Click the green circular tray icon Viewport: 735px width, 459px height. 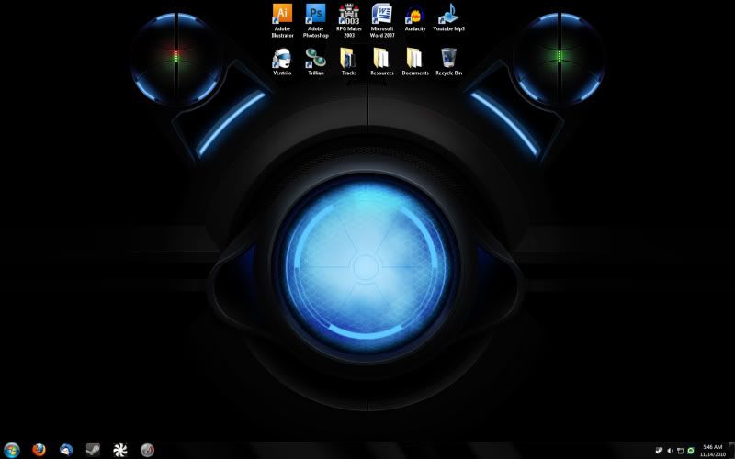(691, 451)
